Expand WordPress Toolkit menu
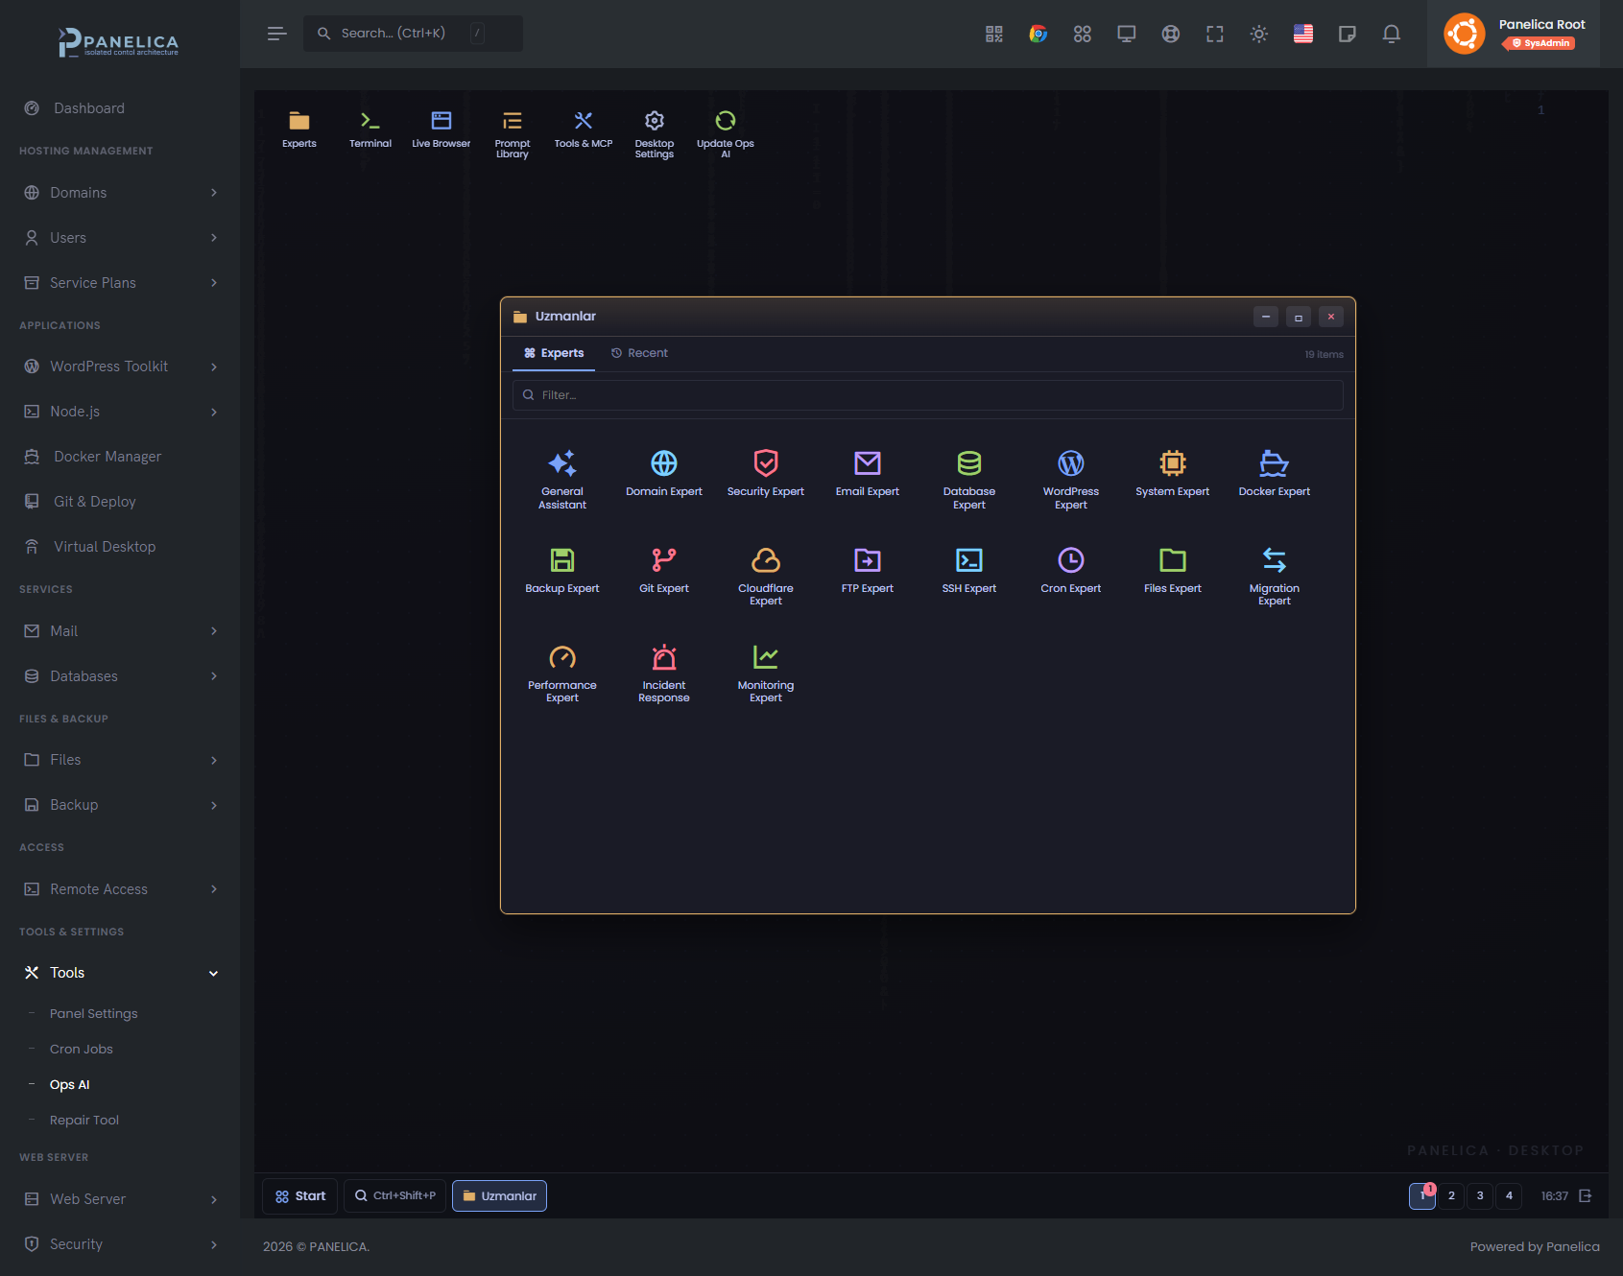 [120, 366]
